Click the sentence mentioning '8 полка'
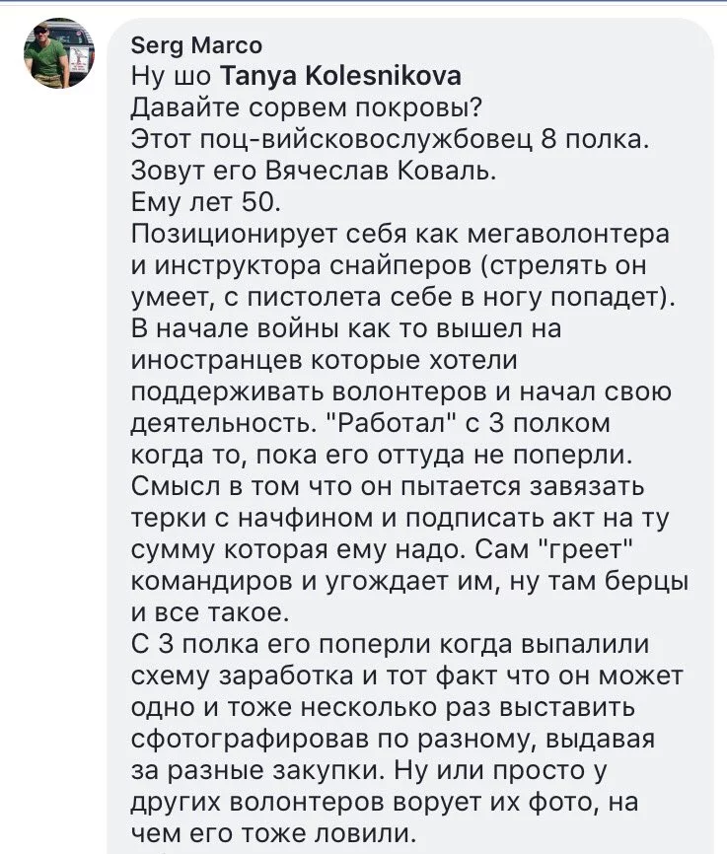 [390, 139]
